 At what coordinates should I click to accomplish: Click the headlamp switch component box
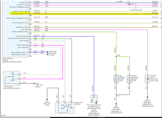[65, 108]
